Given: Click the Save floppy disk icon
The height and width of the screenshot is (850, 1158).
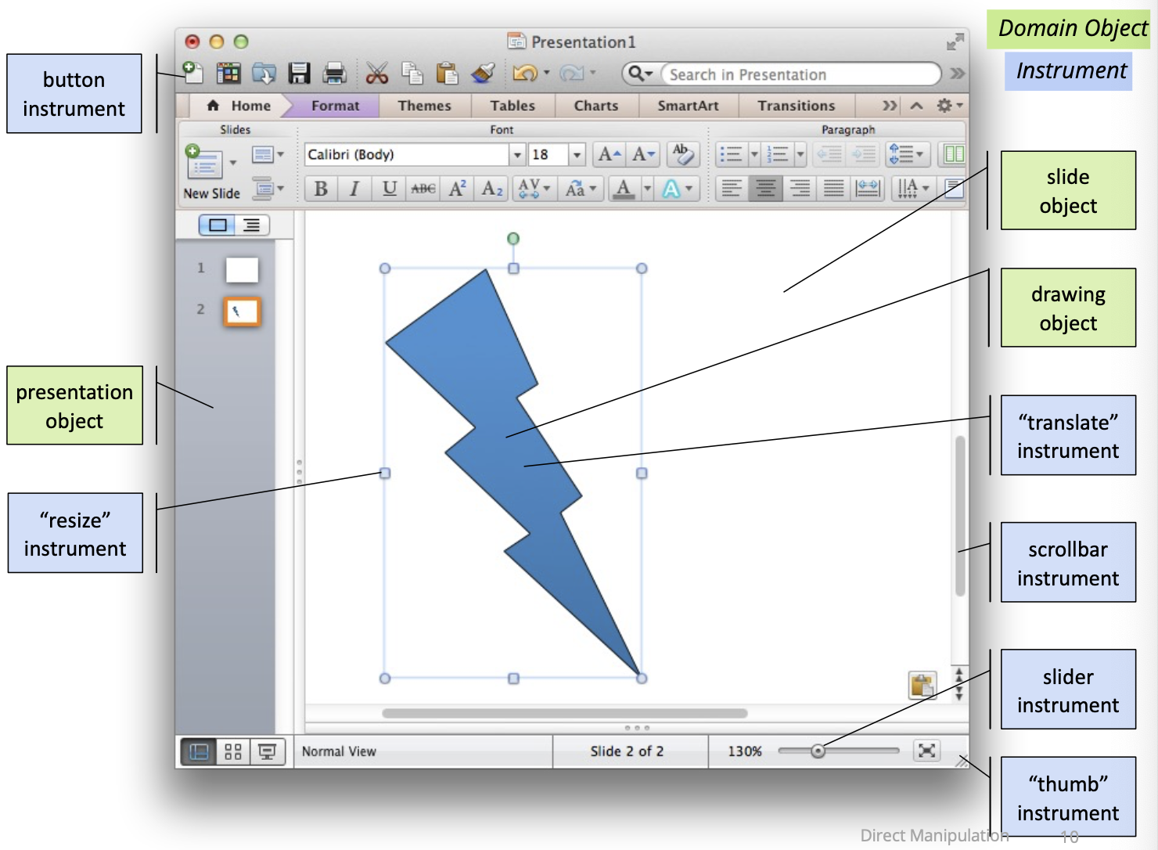Looking at the screenshot, I should [x=299, y=74].
